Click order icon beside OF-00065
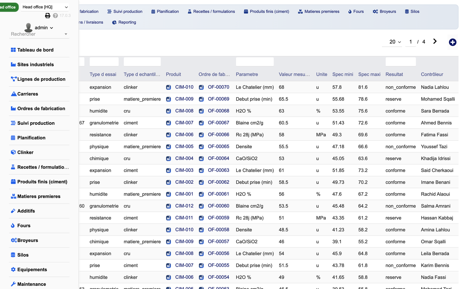Image resolution: width=463 pixels, height=289 pixels. (x=201, y=147)
